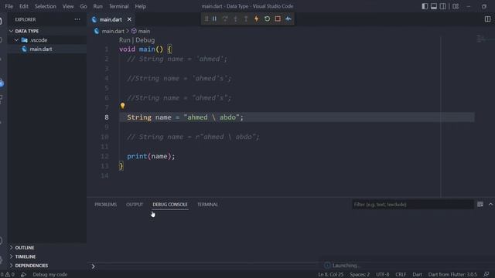Clear the debug console output
The width and height of the screenshot is (495, 278).
(x=480, y=205)
